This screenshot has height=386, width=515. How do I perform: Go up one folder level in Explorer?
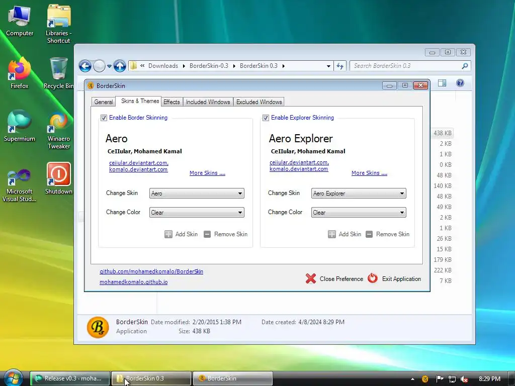(120, 66)
